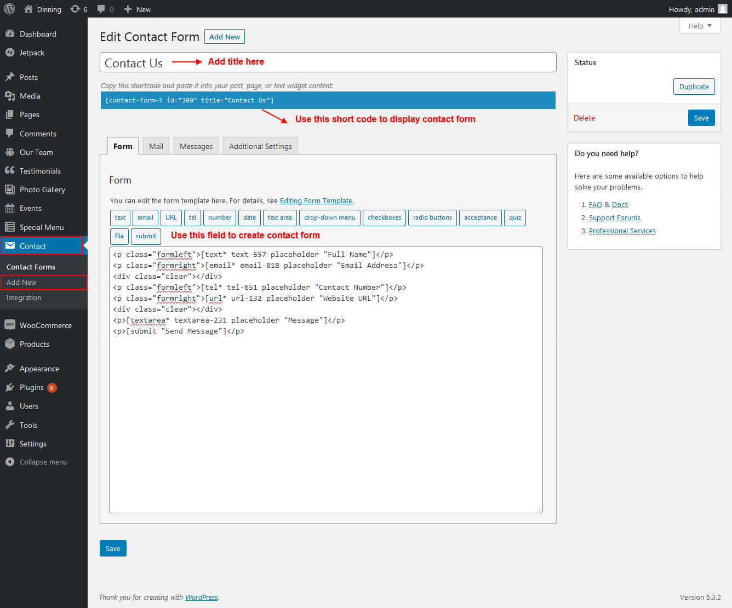
Task: Insert a checkboxes form tag
Action: pos(384,217)
